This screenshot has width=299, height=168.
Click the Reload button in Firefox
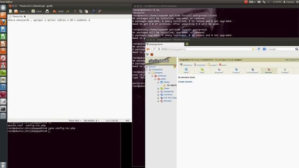(259, 49)
